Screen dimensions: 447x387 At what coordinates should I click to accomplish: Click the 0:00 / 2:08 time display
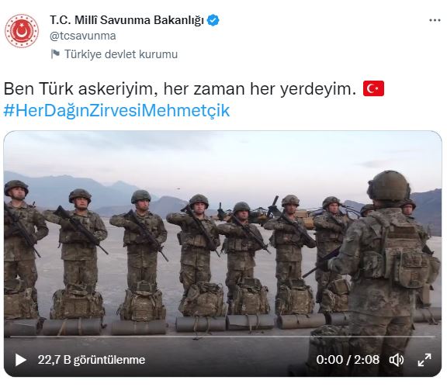pyautogui.click(x=348, y=360)
